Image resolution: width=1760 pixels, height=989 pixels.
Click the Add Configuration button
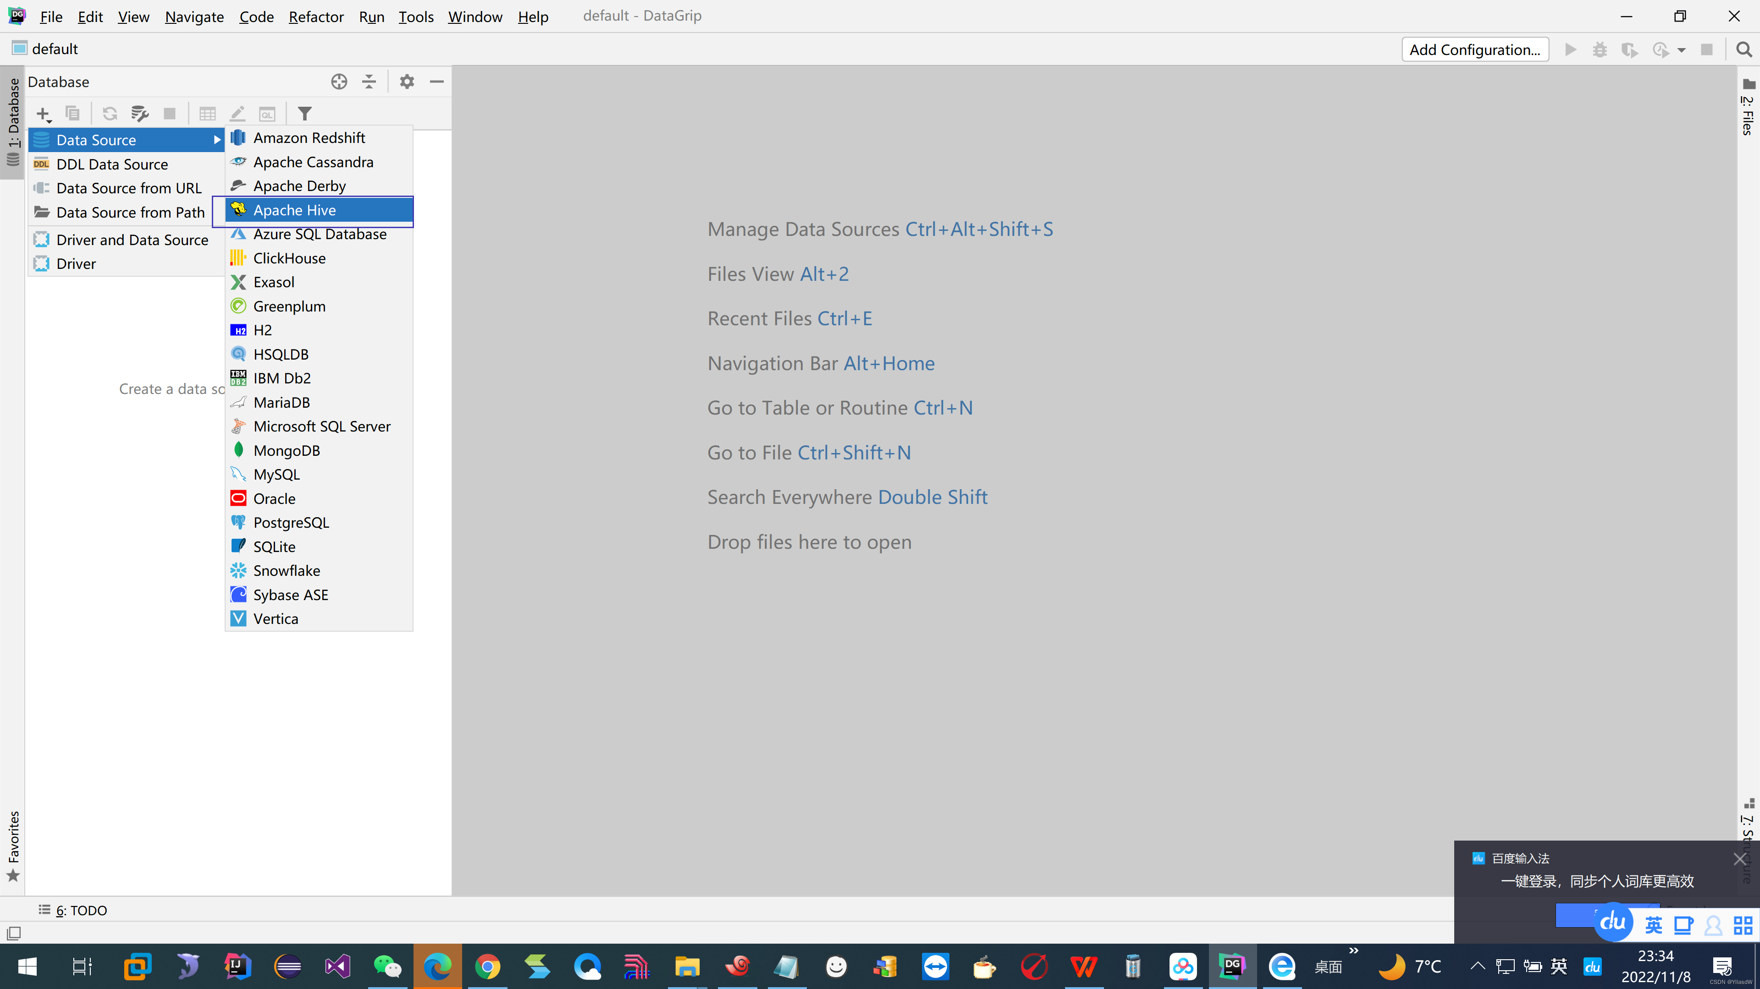point(1474,49)
